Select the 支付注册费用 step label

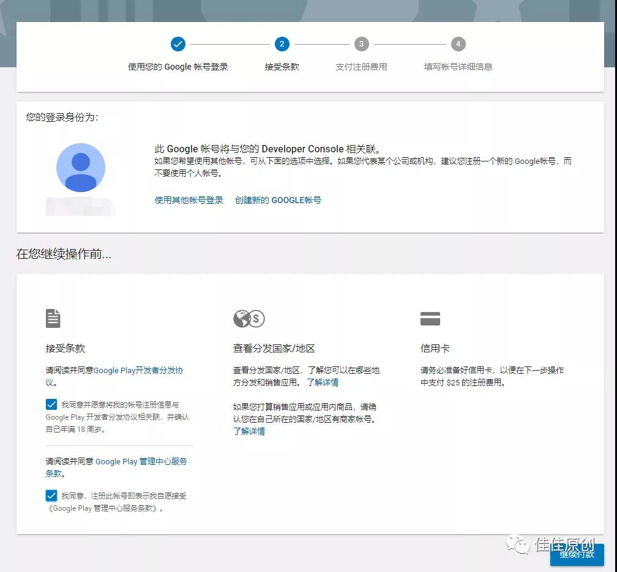[361, 67]
